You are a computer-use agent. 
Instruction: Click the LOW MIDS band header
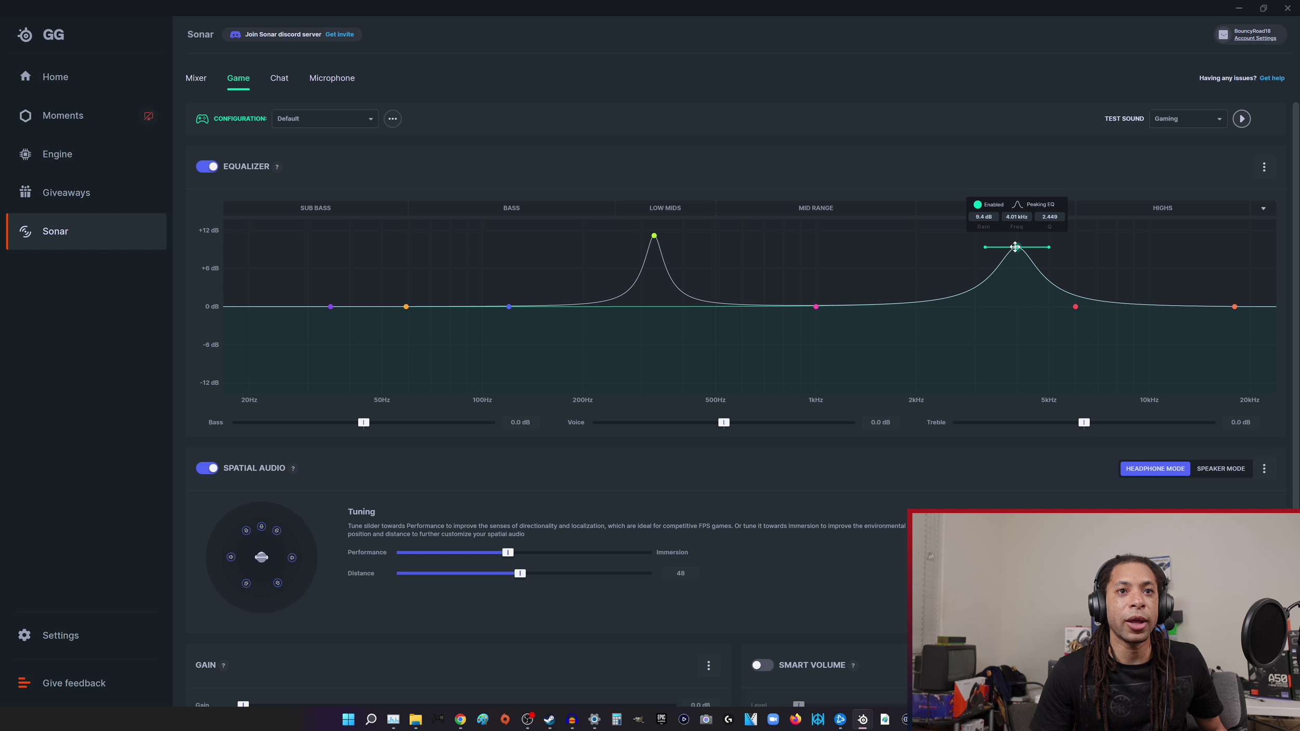pyautogui.click(x=665, y=208)
